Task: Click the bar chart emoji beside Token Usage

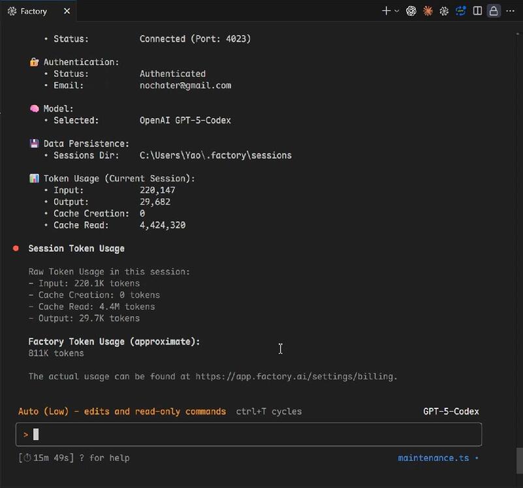Action: 35,178
